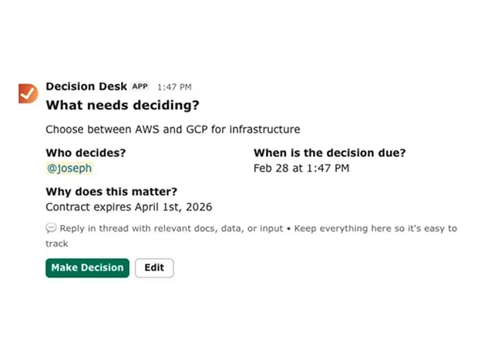
Task: Click the word "track" ending the hint
Action: pyautogui.click(x=57, y=243)
